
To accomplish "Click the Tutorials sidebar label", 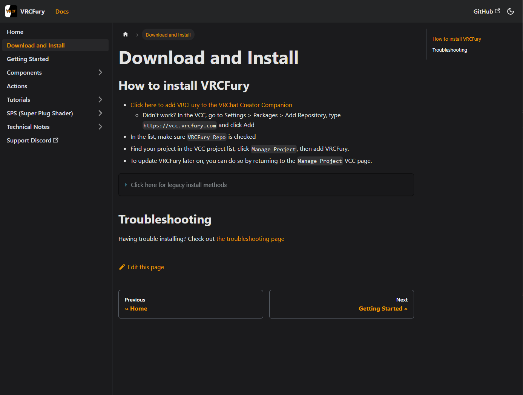I will pyautogui.click(x=18, y=100).
